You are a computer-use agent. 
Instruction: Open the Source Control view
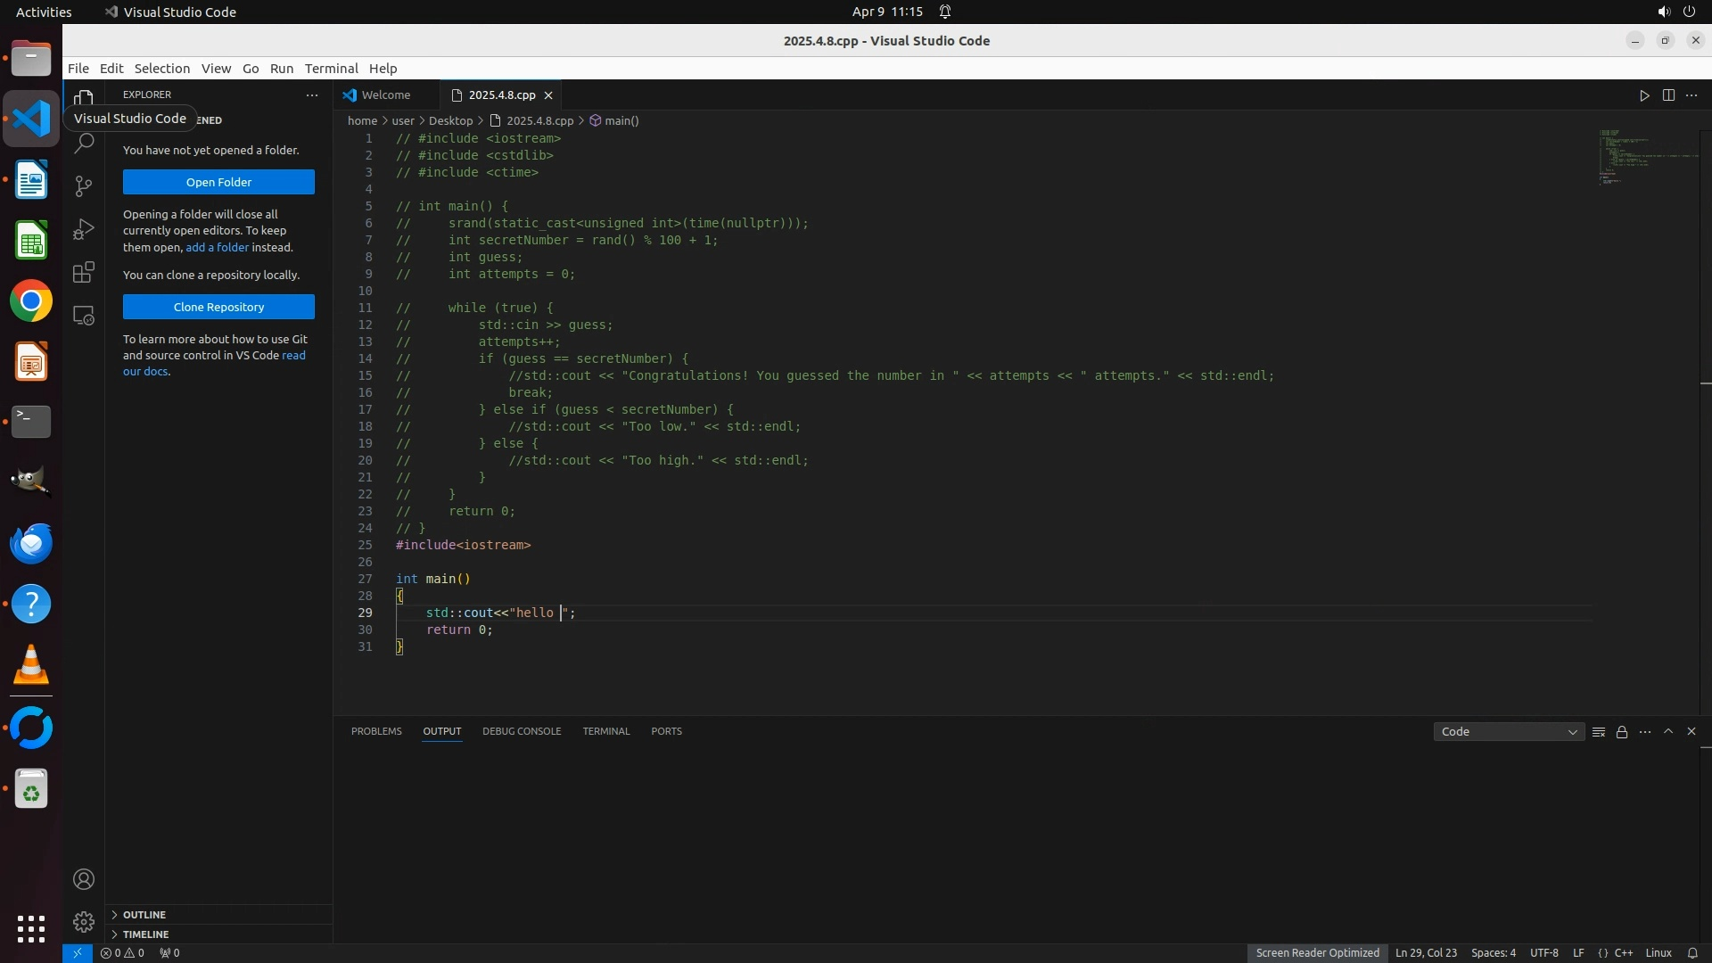[x=84, y=185]
